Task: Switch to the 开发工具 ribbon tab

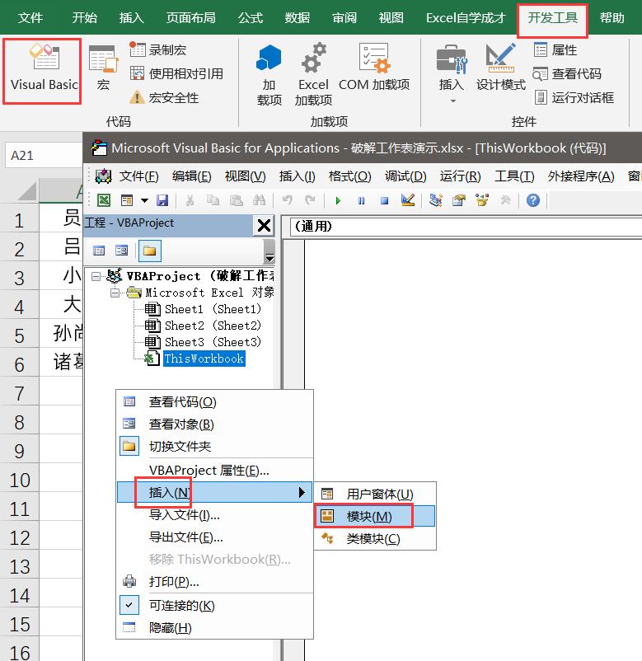Action: 552,18
